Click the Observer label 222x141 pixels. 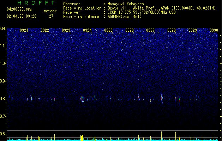tap(72, 4)
